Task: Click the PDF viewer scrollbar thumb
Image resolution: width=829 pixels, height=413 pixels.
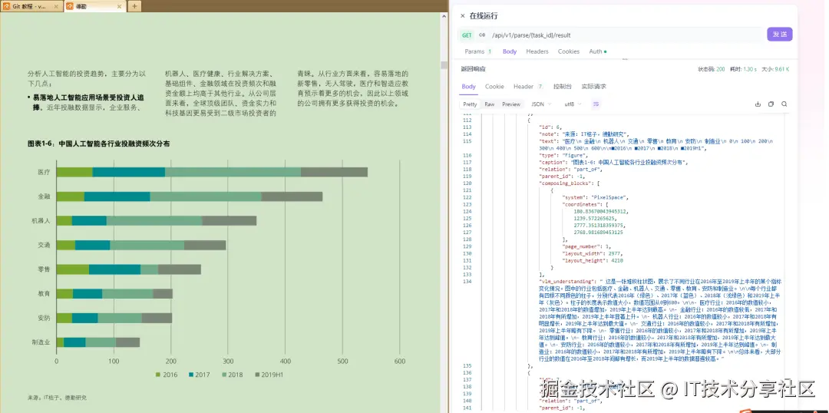Action: [x=444, y=65]
